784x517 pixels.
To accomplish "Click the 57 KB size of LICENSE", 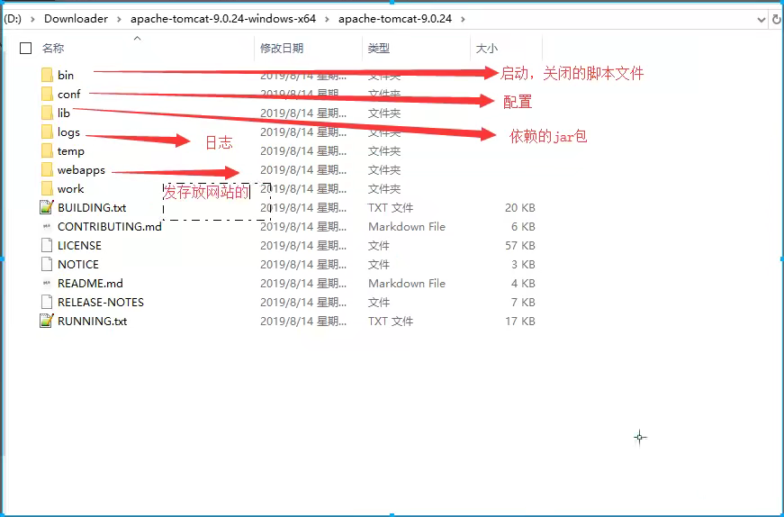I will point(520,245).
